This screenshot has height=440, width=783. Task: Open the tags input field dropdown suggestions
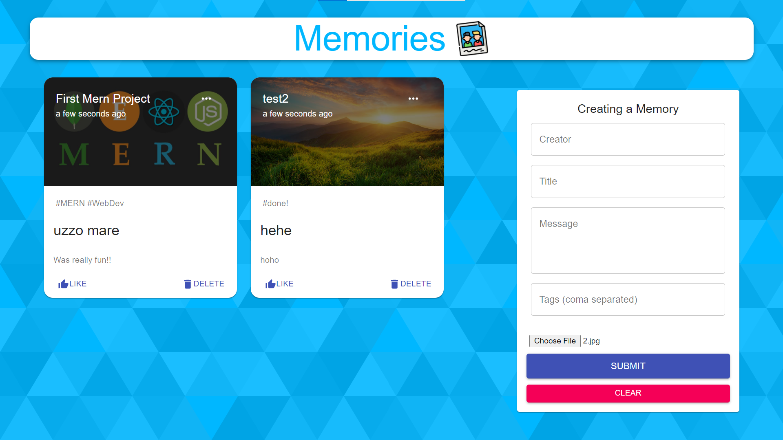[628, 299]
